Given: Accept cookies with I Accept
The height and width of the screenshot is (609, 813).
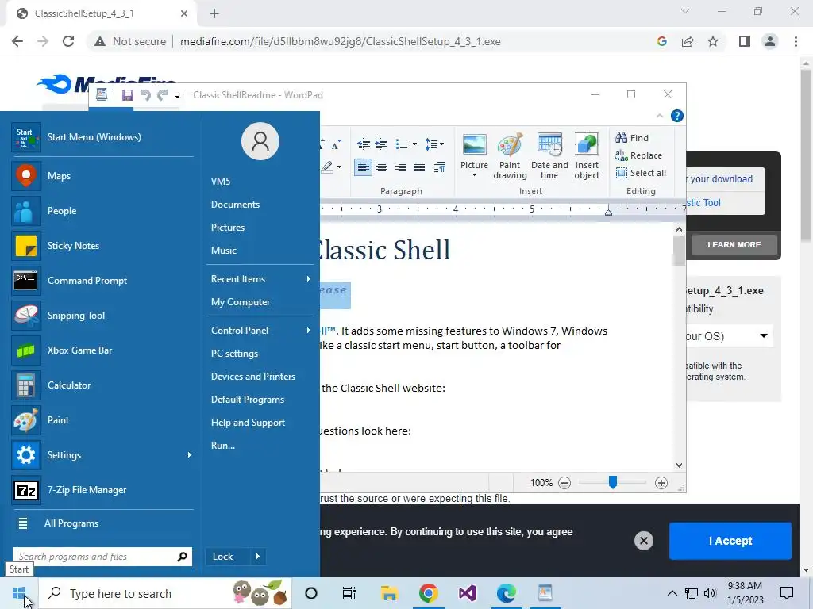Looking at the screenshot, I should point(730,541).
